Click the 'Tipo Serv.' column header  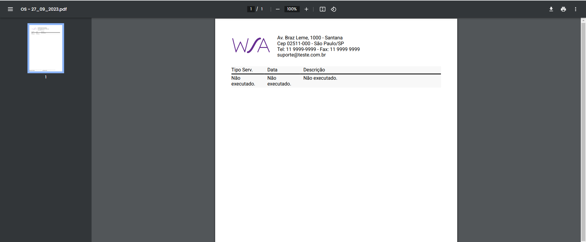242,70
